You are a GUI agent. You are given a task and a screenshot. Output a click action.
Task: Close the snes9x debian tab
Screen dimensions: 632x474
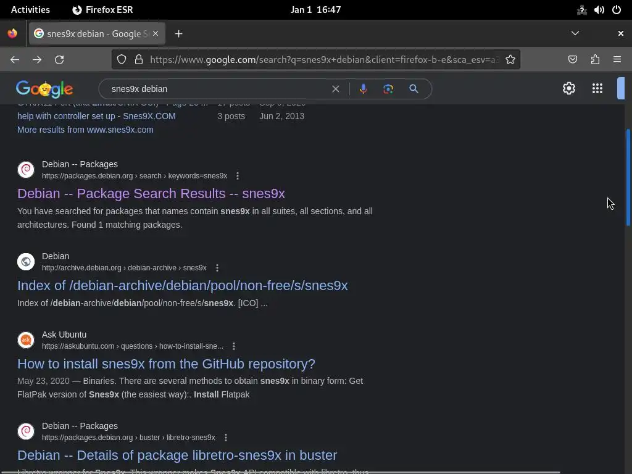156,33
